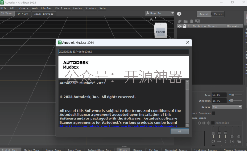This screenshot has width=247, height=151.
Task: Select the Stencil tray tab
Action: coord(138,150)
